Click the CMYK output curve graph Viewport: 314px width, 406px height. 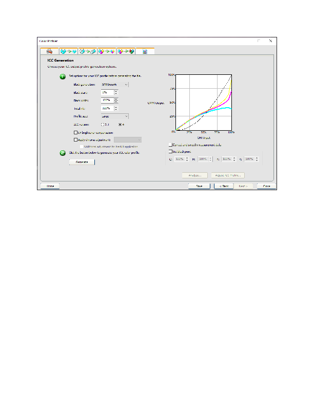pyautogui.click(x=204, y=103)
